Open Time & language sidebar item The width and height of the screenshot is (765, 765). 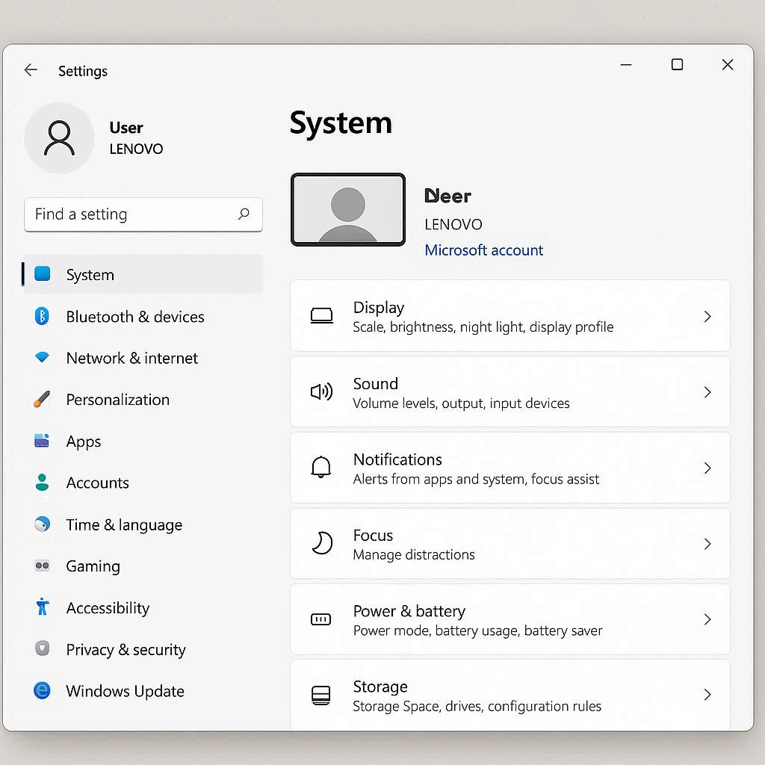click(x=123, y=525)
